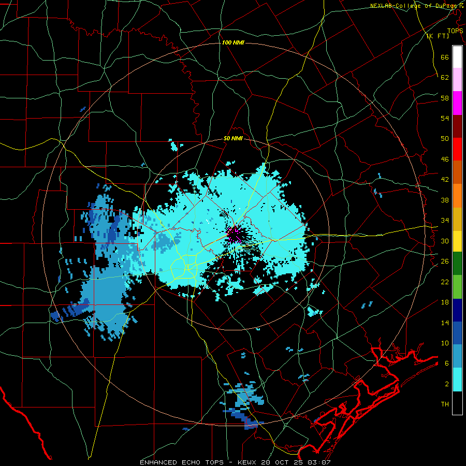Select the light green legend swatch
Image resolution: width=466 pixels, height=466 pixels.
tap(457, 287)
